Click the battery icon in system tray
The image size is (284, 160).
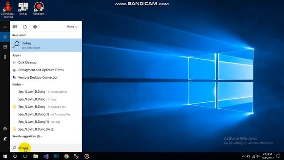248,156
